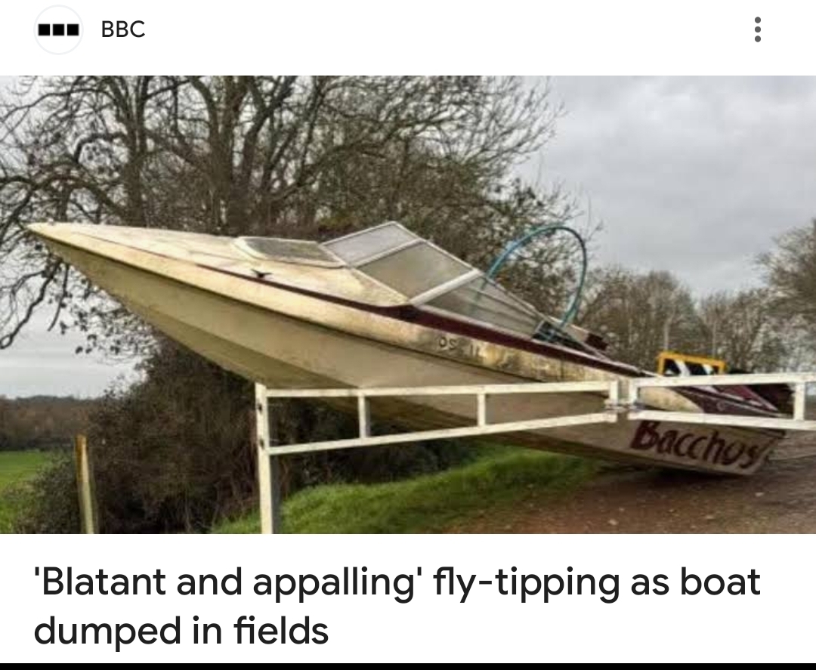Tap the BBC logo icon
The image size is (816, 670).
[58, 29]
